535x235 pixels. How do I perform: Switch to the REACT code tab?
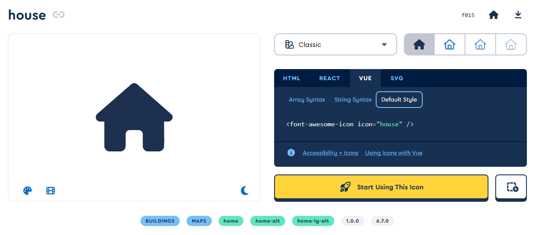(330, 78)
